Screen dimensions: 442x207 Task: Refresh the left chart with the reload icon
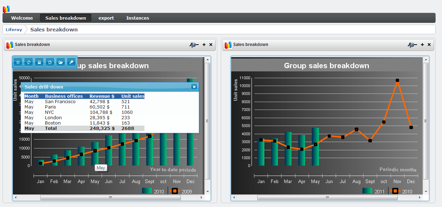29,62
